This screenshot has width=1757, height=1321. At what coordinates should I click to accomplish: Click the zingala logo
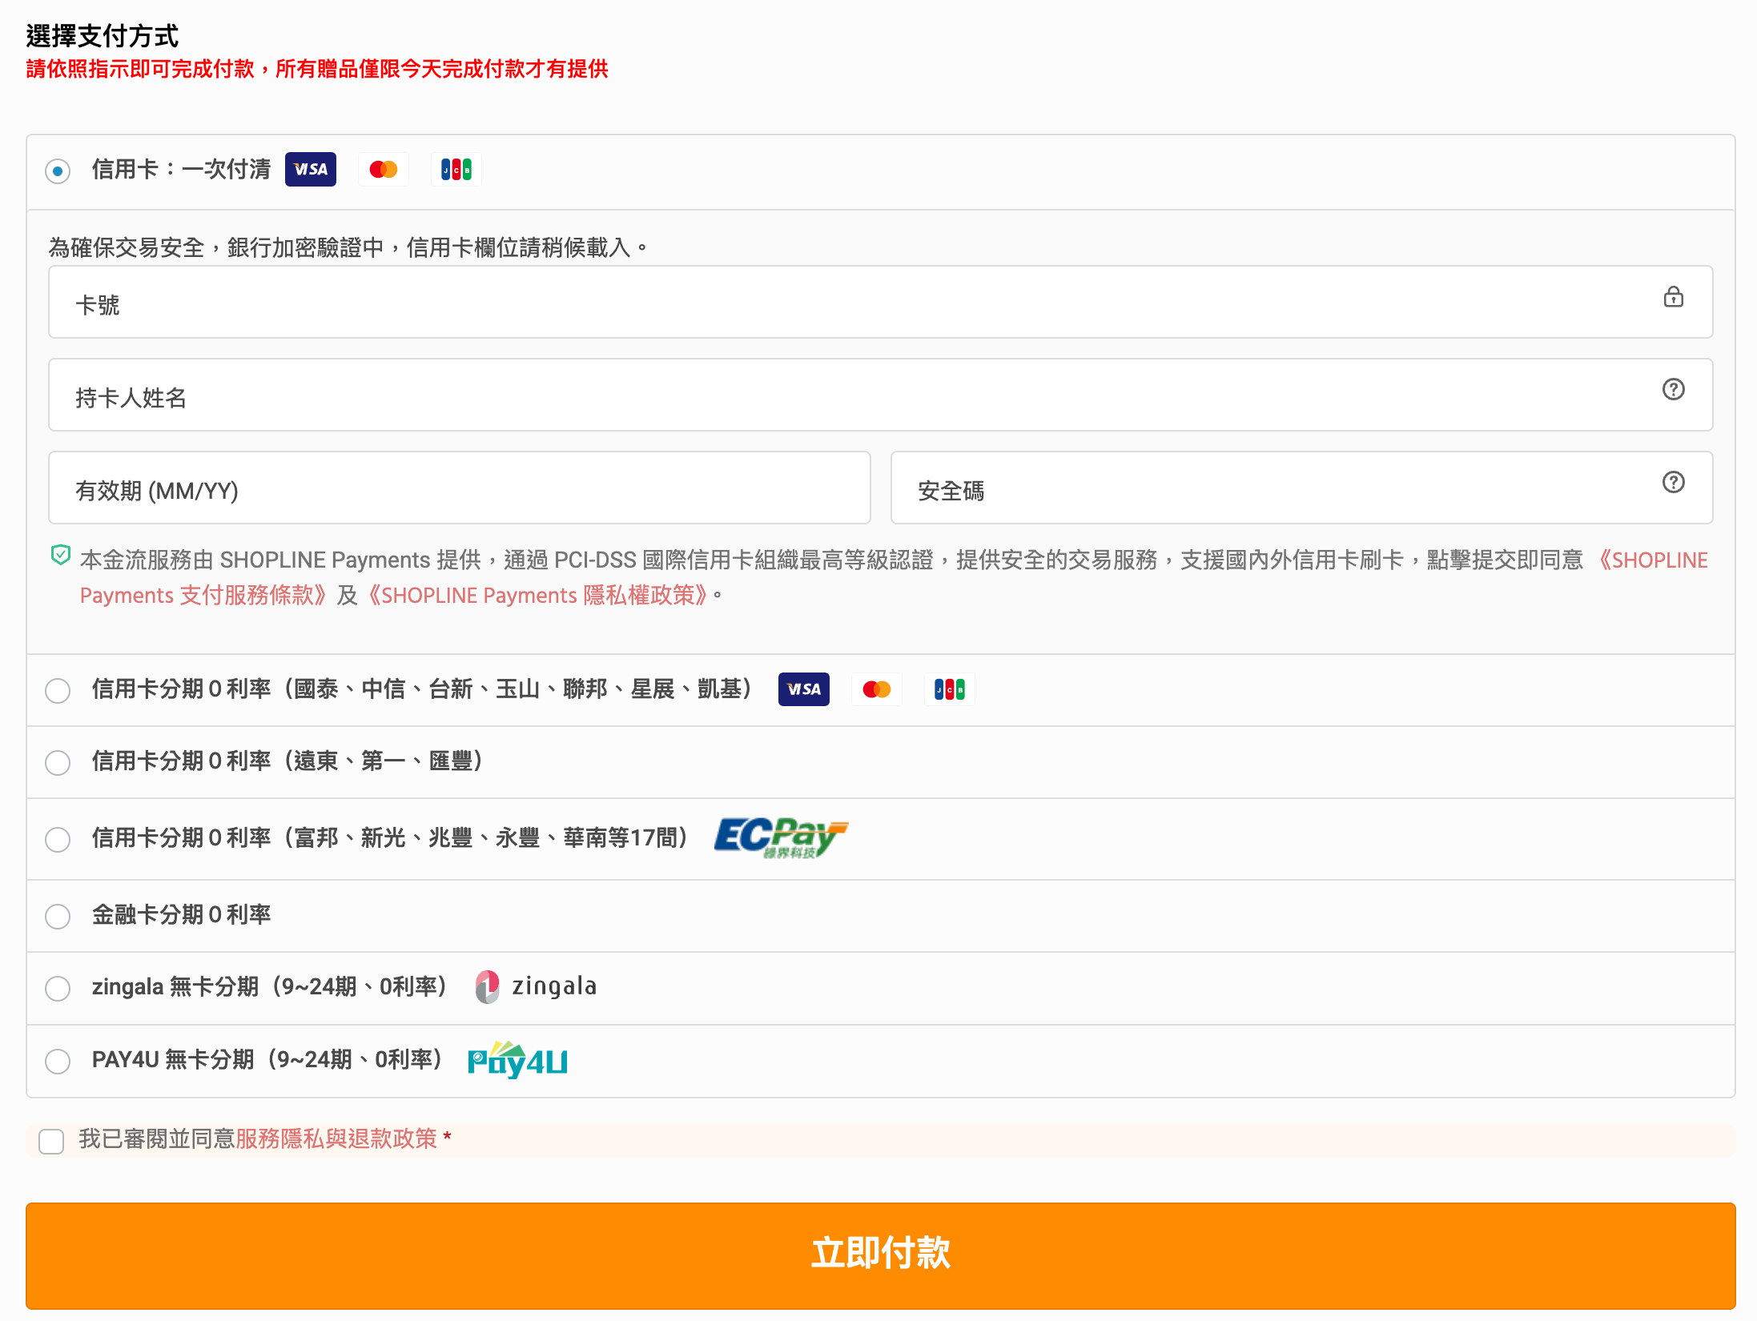(x=536, y=986)
